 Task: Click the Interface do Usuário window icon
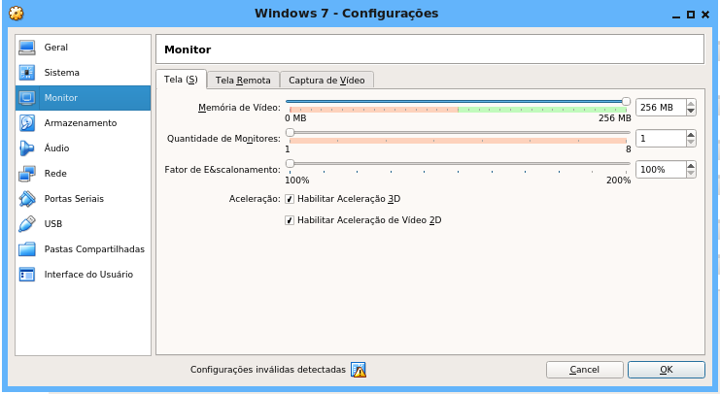(27, 275)
